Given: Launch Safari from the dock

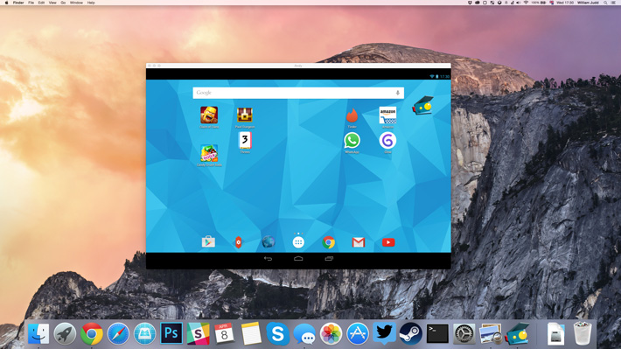Looking at the screenshot, I should (118, 333).
